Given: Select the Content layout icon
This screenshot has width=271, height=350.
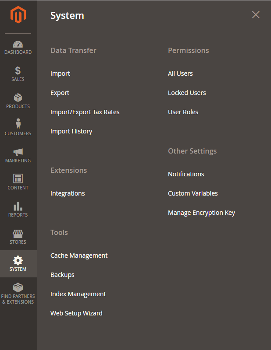Looking at the screenshot, I should pyautogui.click(x=18, y=178).
